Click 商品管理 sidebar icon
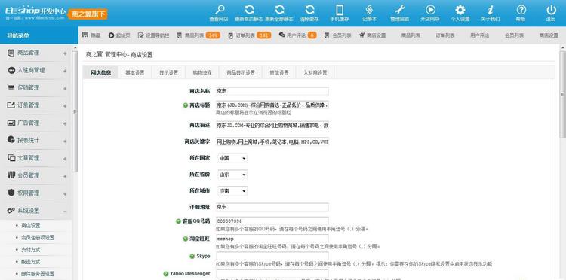This screenshot has height=280, width=566. pyautogui.click(x=11, y=53)
